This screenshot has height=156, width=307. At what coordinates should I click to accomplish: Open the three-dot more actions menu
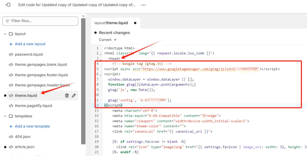143,5
